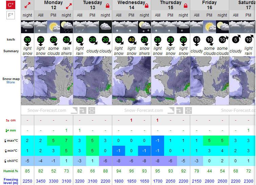Open the Wednesday snow map thumbnail
Screen dimensions: 256x185
pyautogui.click(x=132, y=81)
